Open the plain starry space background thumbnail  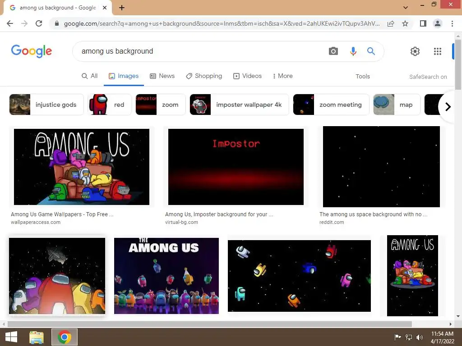click(381, 167)
